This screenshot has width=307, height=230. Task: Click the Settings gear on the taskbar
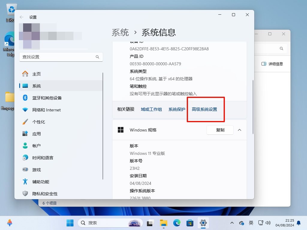(203, 223)
